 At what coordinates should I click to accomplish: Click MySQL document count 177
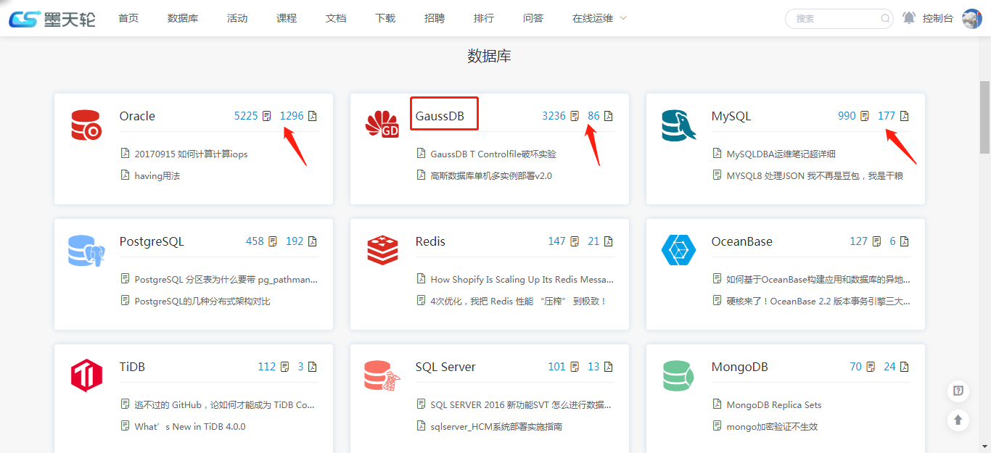tap(887, 116)
